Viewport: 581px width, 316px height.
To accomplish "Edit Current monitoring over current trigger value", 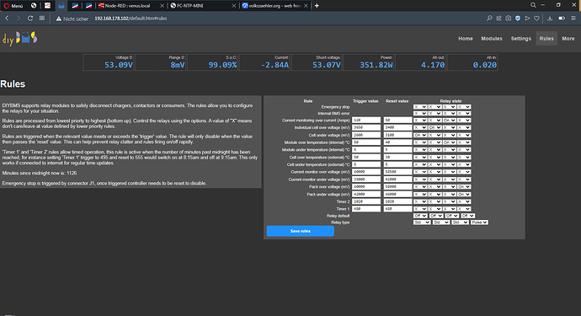I will 366,121.
